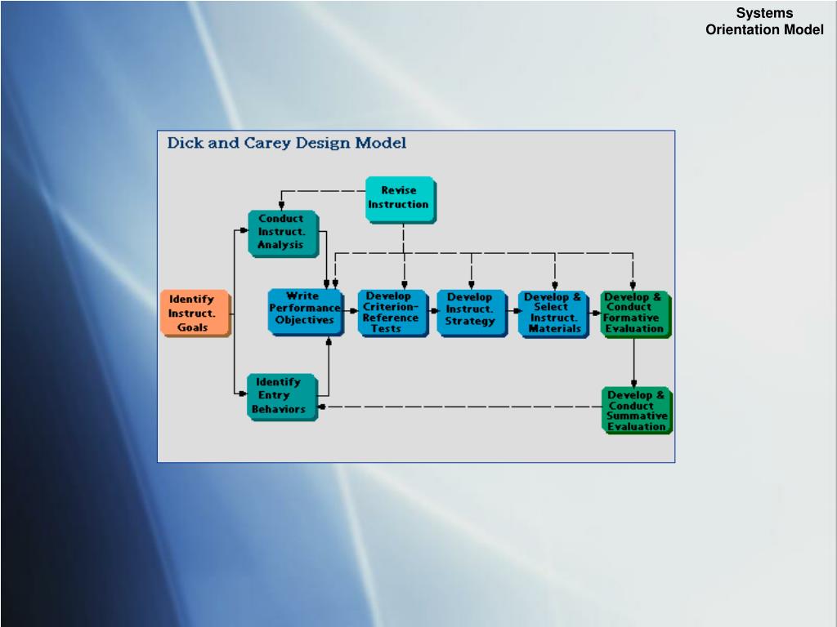Select the Develop Instruct. Strategy box
837x627 pixels.
[x=472, y=313]
